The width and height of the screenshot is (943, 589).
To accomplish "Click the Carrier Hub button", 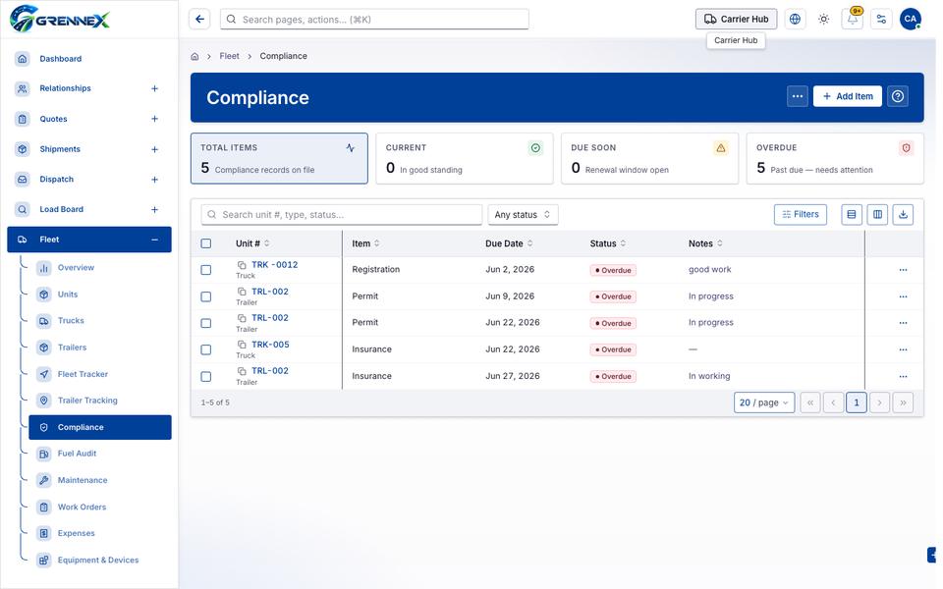I will click(736, 20).
